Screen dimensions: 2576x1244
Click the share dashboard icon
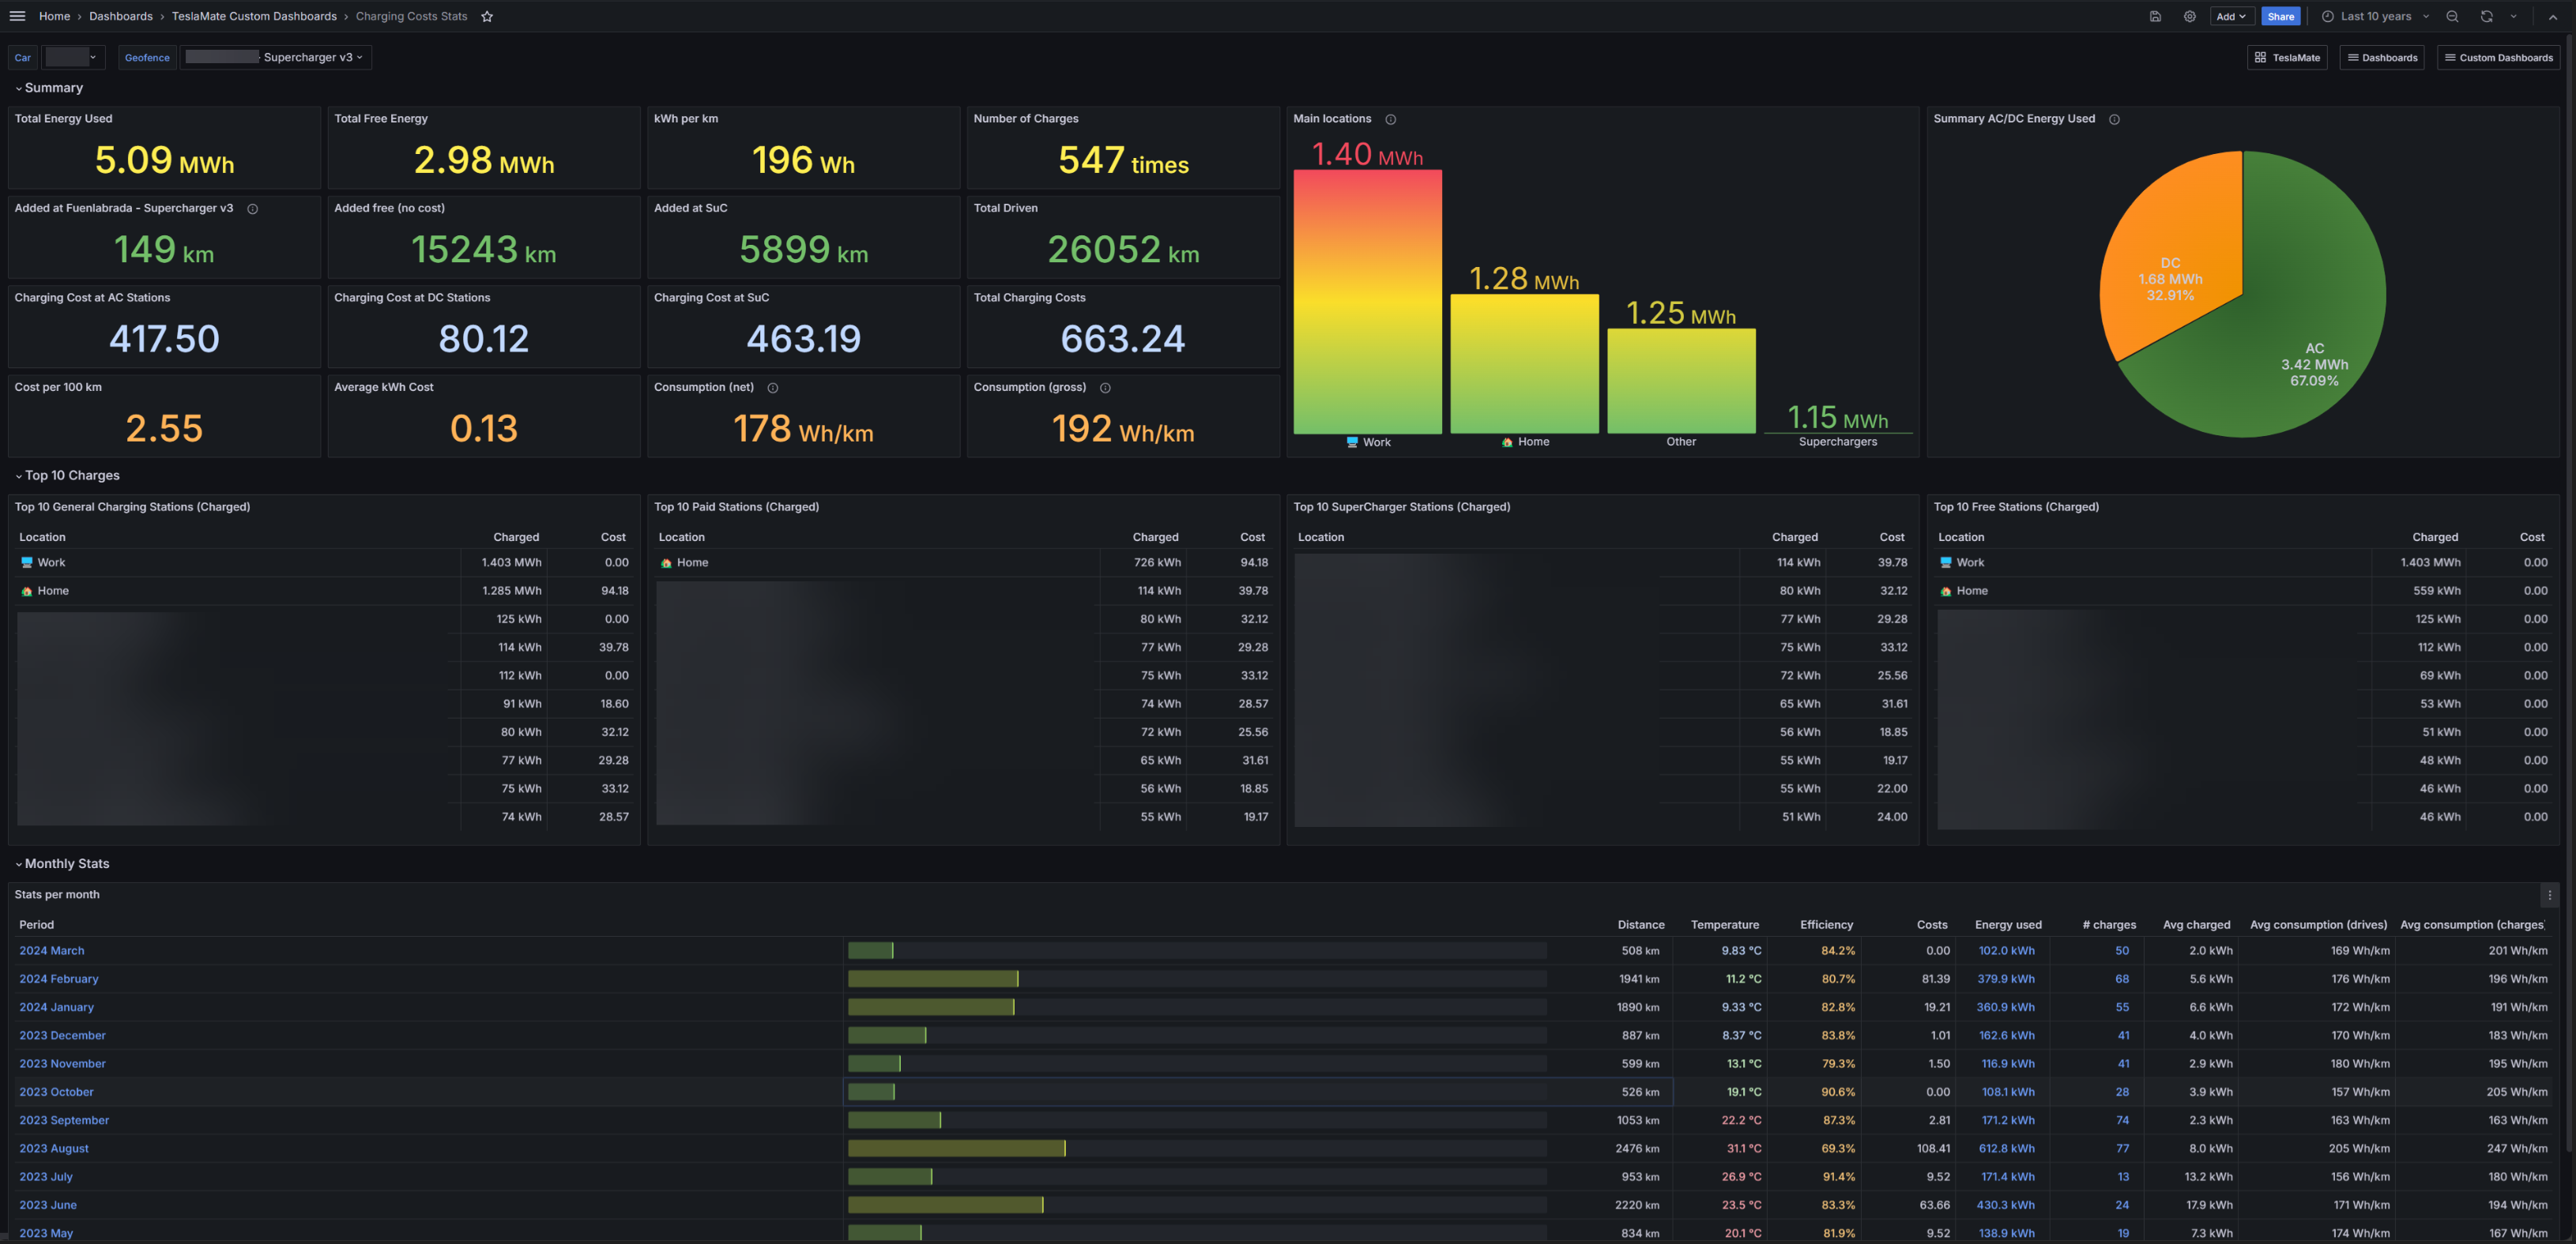2282,17
